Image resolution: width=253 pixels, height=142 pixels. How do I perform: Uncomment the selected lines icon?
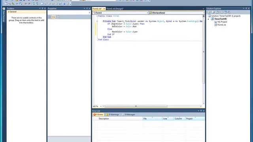(37, 4)
